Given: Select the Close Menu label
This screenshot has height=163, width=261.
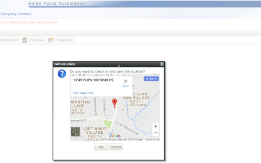Looking at the screenshot, I should click(x=64, y=40).
